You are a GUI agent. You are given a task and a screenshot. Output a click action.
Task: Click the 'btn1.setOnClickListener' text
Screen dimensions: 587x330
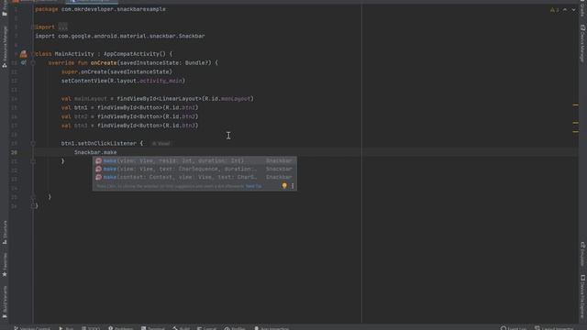99,143
